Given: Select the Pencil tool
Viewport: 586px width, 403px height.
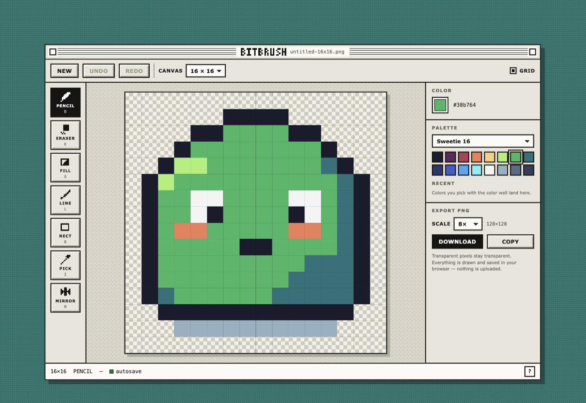Looking at the screenshot, I should click(x=65, y=102).
